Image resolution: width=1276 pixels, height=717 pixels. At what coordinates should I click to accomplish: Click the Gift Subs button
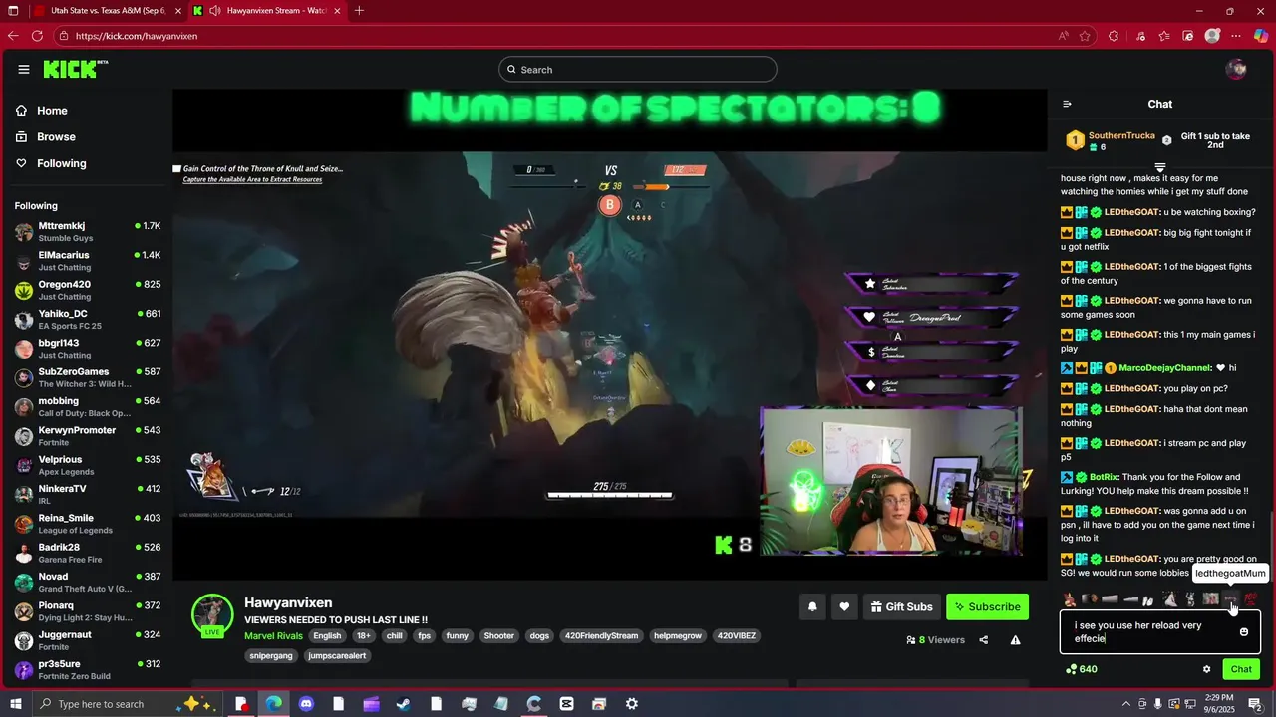(901, 606)
